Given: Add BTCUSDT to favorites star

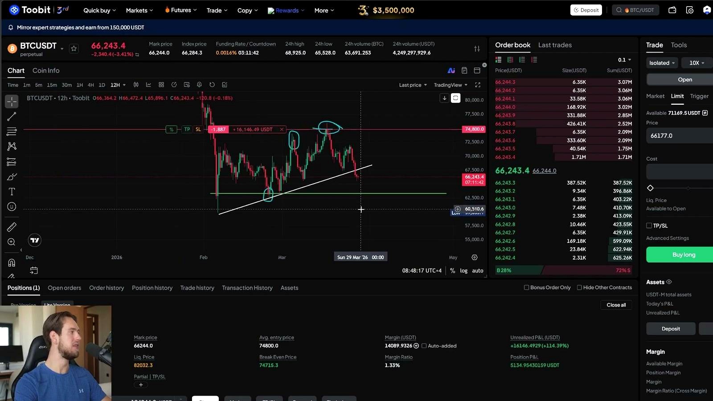Looking at the screenshot, I should pos(74,49).
